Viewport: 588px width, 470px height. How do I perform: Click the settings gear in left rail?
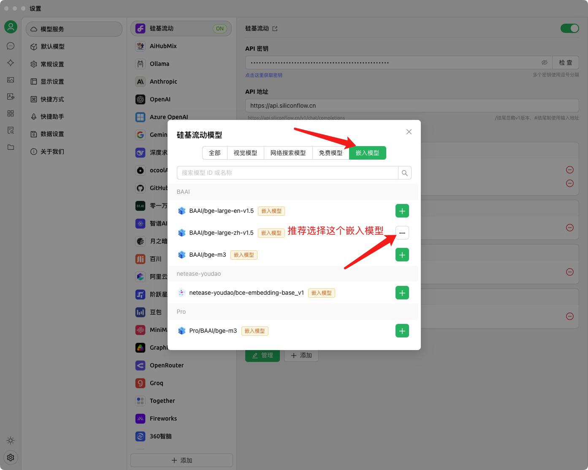pos(11,457)
